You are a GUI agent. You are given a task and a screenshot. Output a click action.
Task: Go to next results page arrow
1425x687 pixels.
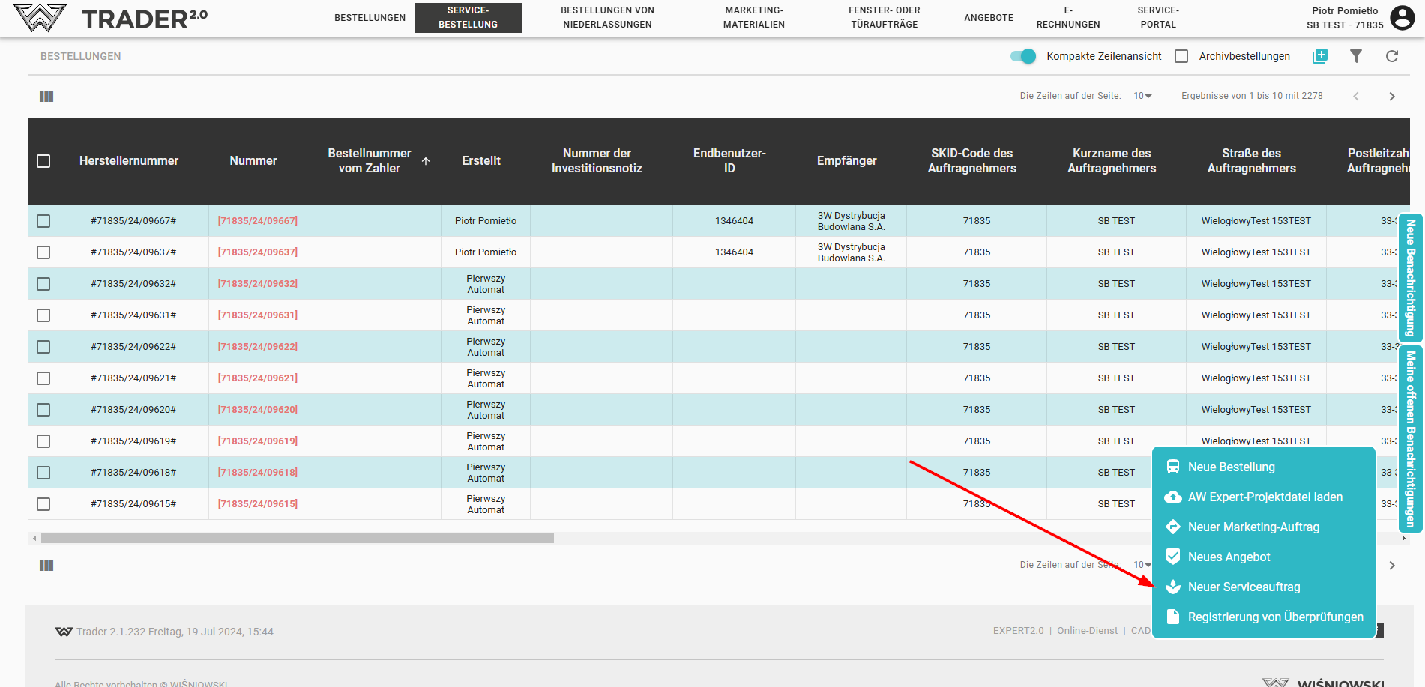click(1392, 97)
